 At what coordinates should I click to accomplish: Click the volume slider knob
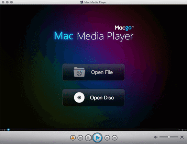[x=169, y=137]
